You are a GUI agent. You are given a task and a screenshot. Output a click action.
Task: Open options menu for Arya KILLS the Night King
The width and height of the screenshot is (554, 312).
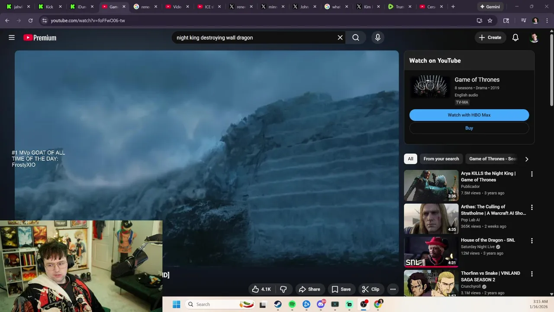[x=532, y=174]
